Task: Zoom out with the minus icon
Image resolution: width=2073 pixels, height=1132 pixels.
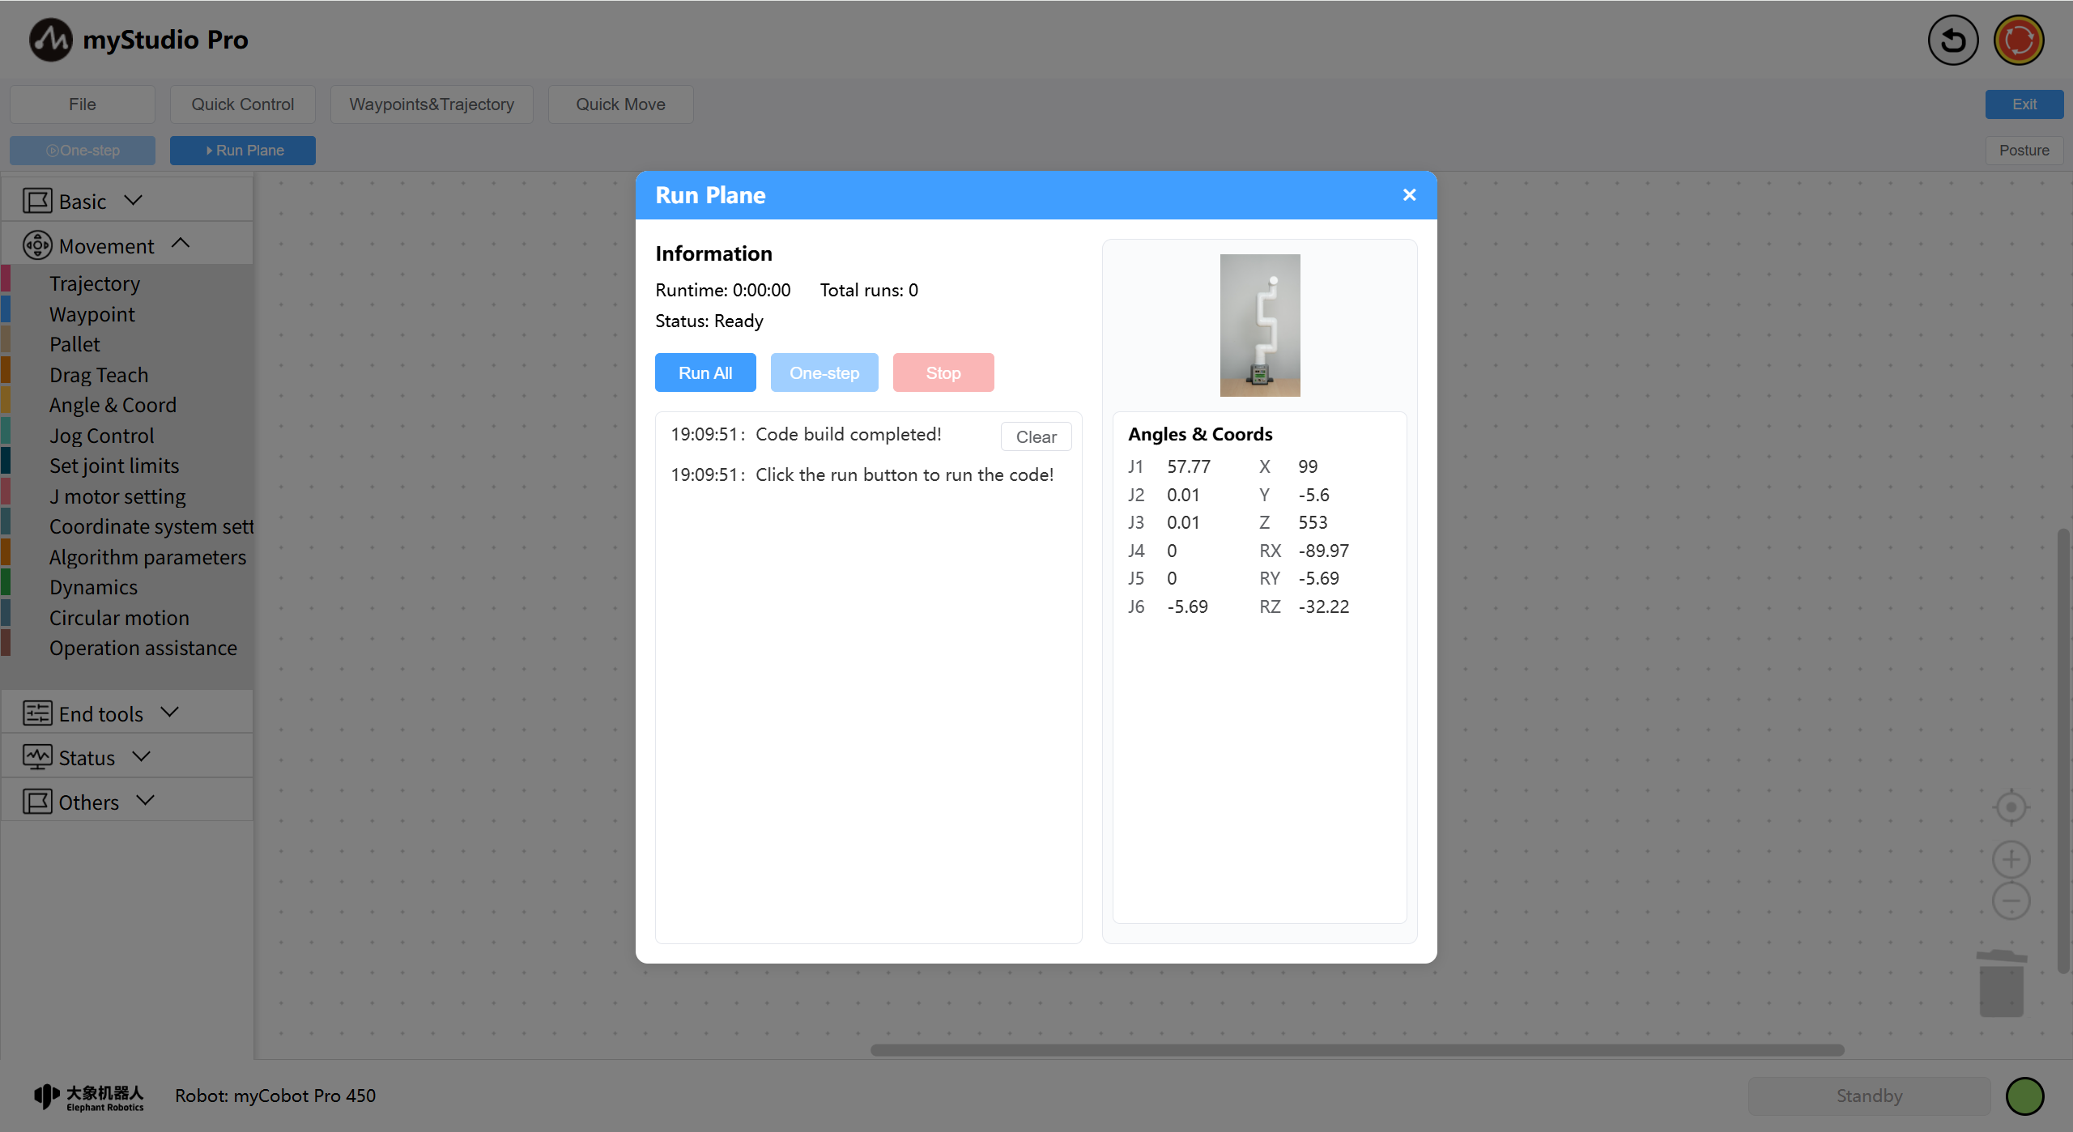Action: [x=2011, y=901]
